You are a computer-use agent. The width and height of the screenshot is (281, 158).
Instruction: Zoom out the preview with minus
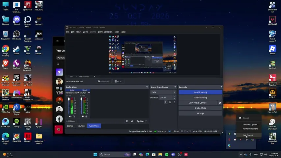click(67, 76)
